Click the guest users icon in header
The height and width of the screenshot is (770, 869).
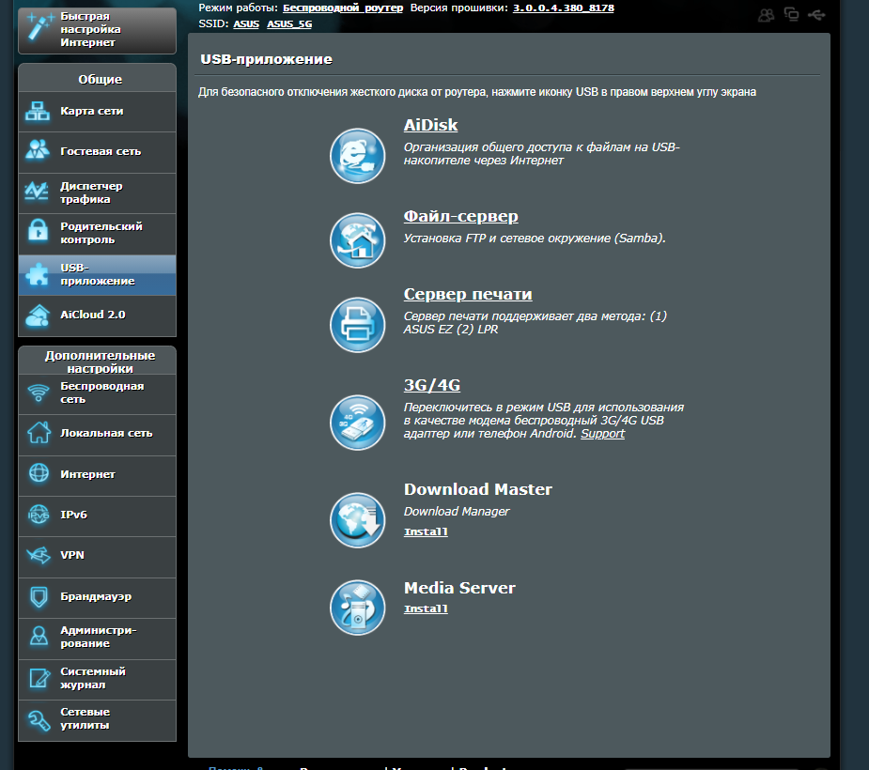[767, 14]
